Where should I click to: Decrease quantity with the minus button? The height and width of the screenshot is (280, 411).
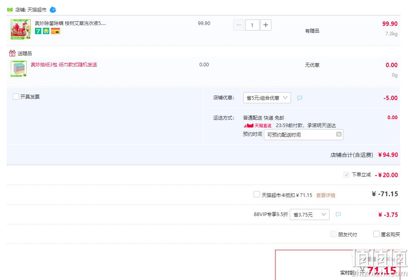coord(239,25)
